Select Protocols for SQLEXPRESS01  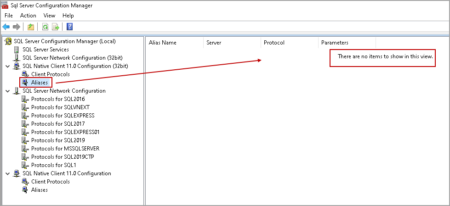point(65,132)
